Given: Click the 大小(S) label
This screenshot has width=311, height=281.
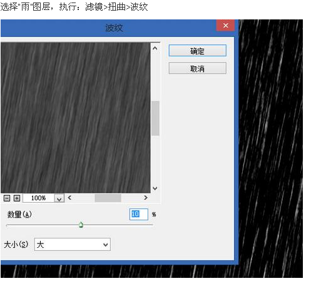Looking at the screenshot, I should point(16,244).
